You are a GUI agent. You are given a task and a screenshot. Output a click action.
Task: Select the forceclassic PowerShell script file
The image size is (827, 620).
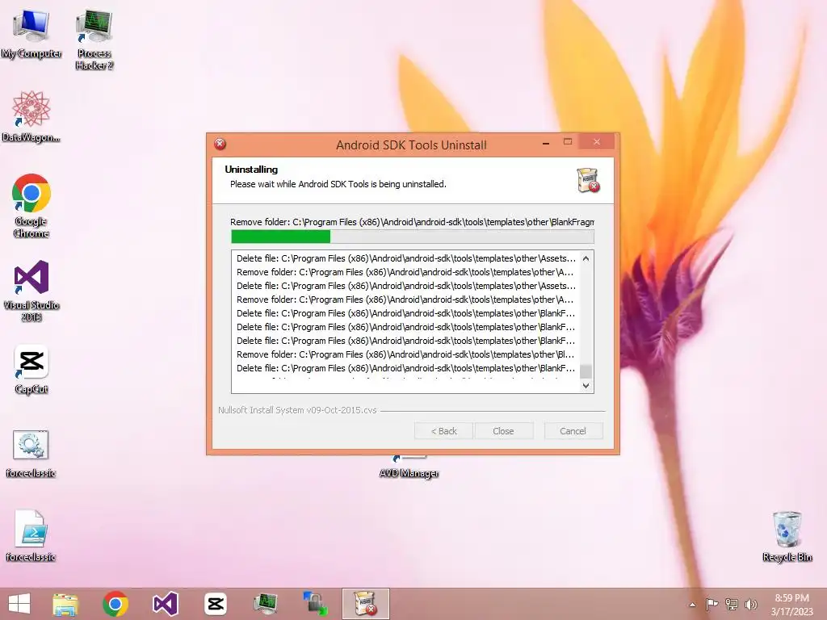point(31,536)
